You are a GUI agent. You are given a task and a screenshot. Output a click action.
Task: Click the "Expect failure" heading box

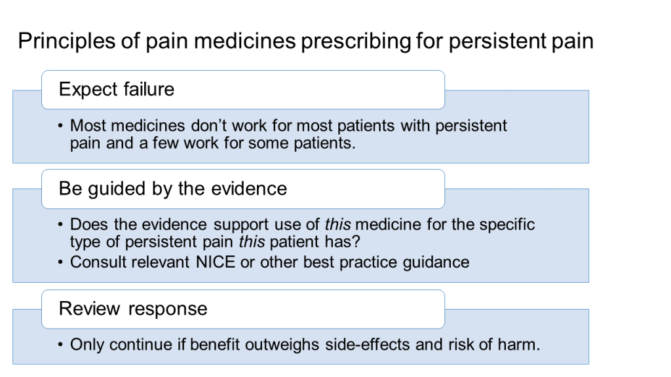(x=243, y=90)
